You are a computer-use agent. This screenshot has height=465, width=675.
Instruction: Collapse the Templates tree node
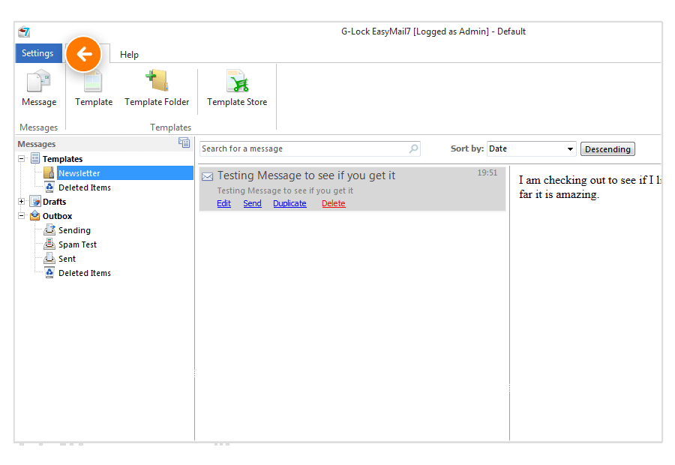[x=21, y=159]
